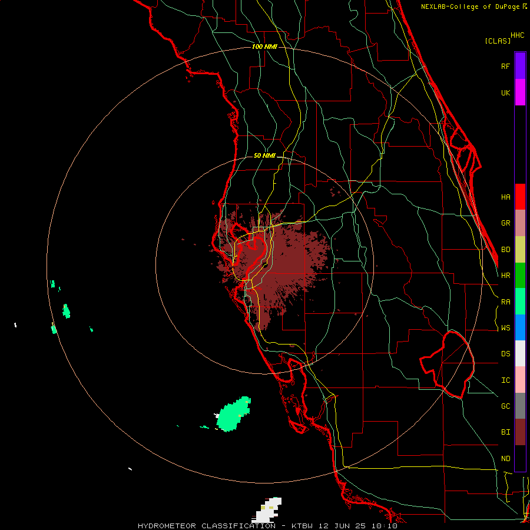The image size is (530, 530).
Task: Click the "HA" legend label
Action: [x=505, y=197]
